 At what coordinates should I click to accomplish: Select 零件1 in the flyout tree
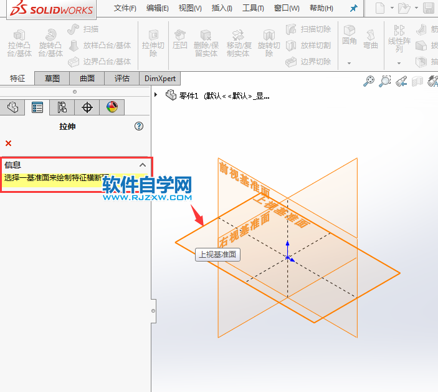[x=217, y=96]
